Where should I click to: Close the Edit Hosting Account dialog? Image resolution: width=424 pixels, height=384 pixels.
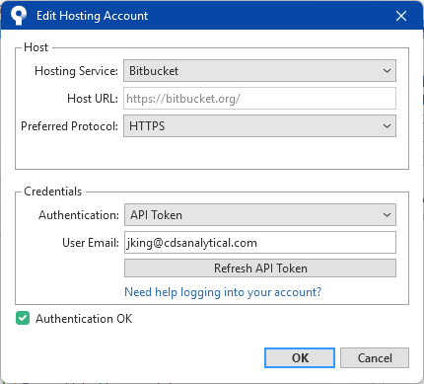click(x=401, y=16)
